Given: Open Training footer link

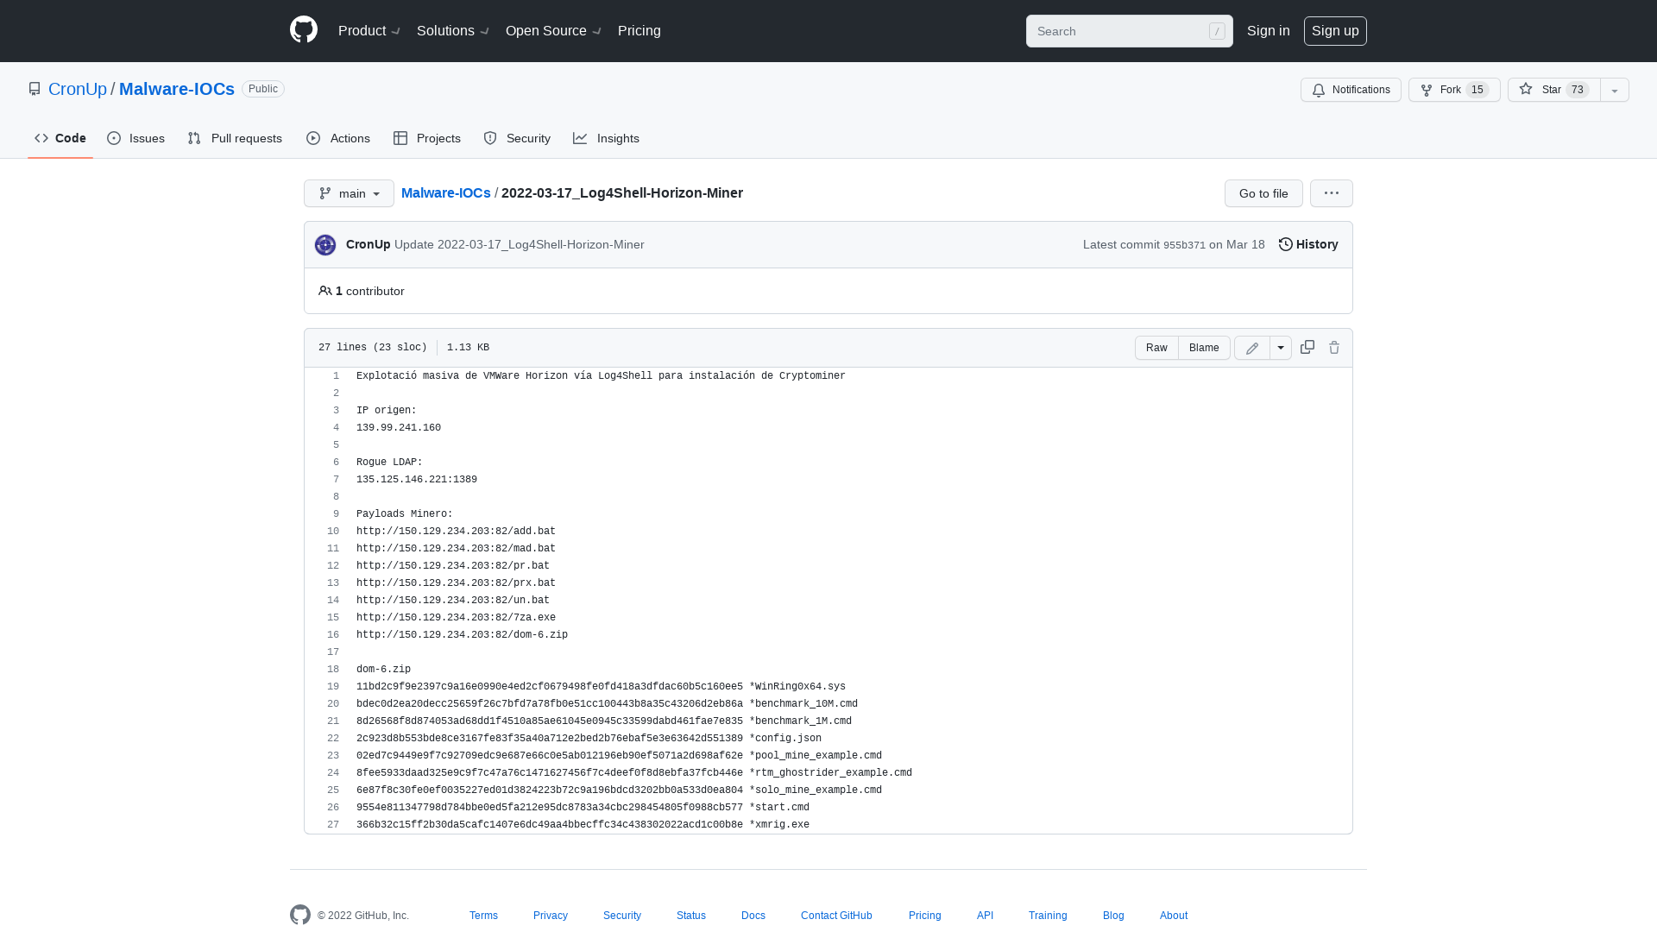Looking at the screenshot, I should coord(1048,916).
